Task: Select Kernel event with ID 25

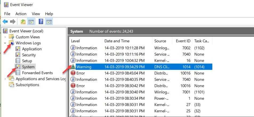Action: click(x=141, y=111)
